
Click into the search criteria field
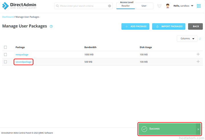(x=81, y=6)
